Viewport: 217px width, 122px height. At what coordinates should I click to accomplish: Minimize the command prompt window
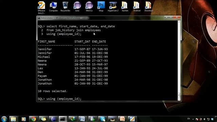point(166,17)
